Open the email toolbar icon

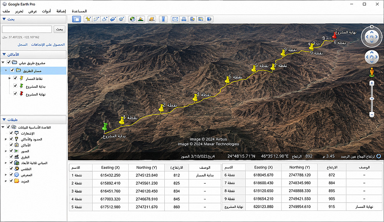(x=175, y=19)
